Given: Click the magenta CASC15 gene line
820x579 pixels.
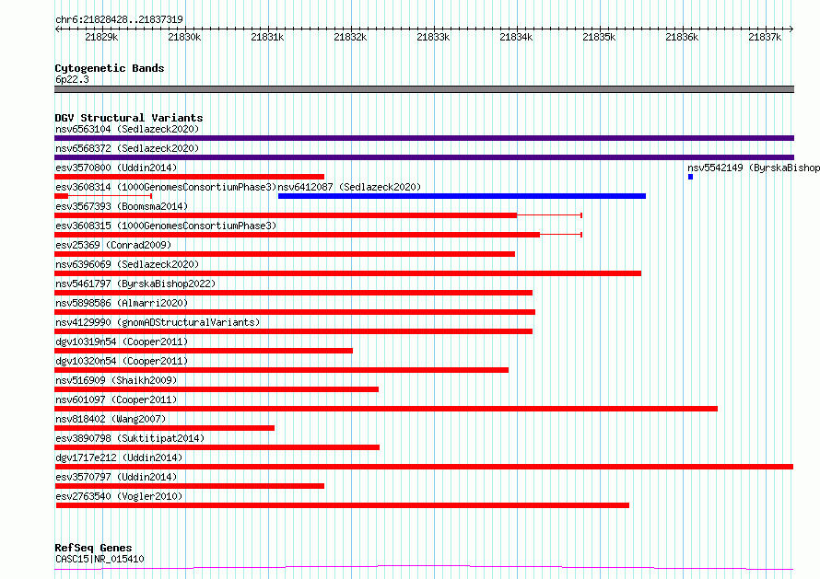Looking at the screenshot, I should coord(424,568).
